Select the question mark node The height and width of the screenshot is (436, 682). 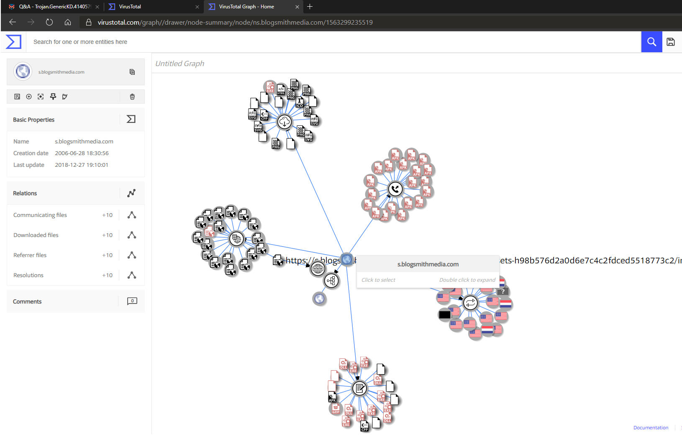[x=503, y=291]
